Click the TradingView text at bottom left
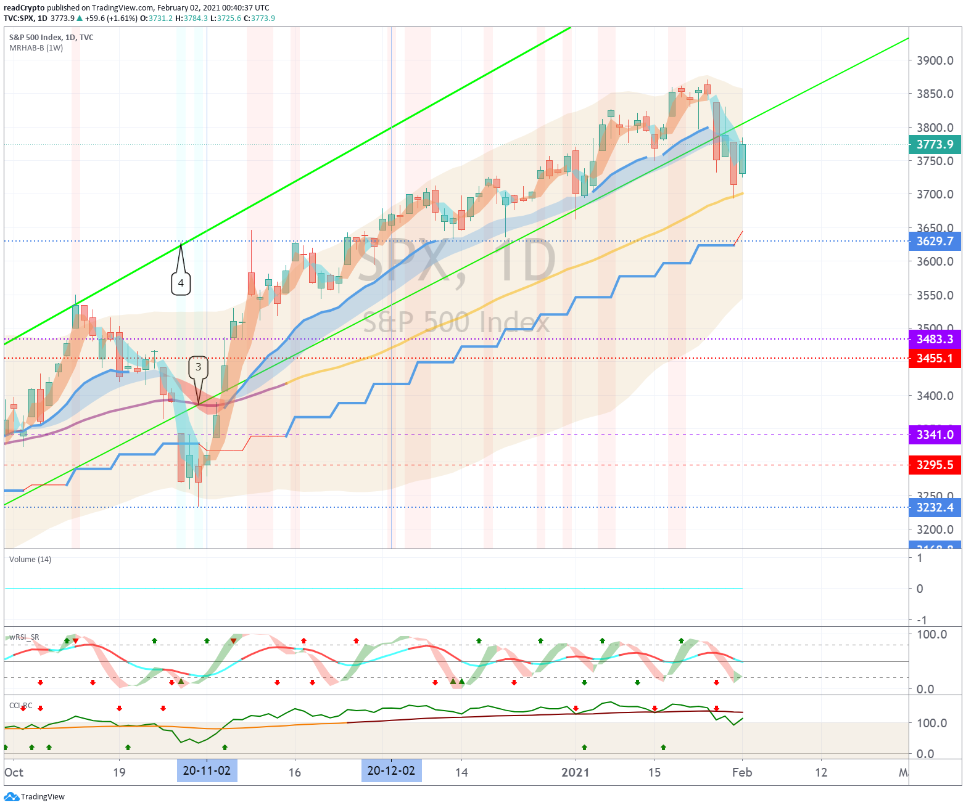Screen dimensions: 966x808 tap(43, 797)
